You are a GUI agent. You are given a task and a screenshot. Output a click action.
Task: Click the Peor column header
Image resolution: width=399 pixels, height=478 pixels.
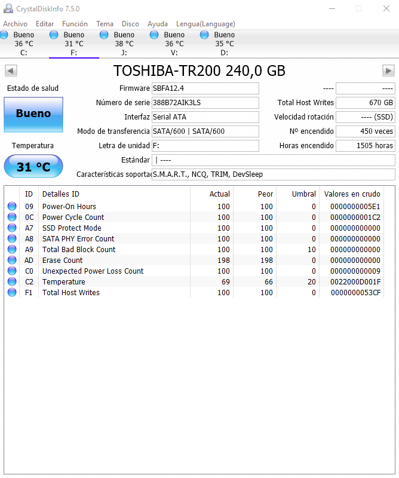[x=255, y=194]
